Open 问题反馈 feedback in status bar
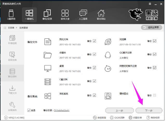This screenshot has width=166, height=122. point(135,118)
